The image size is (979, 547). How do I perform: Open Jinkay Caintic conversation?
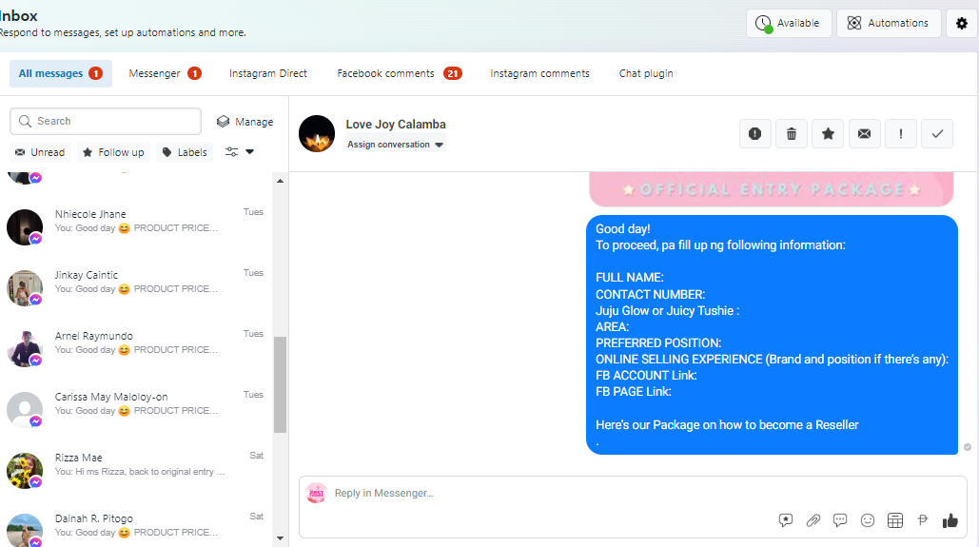(136, 288)
